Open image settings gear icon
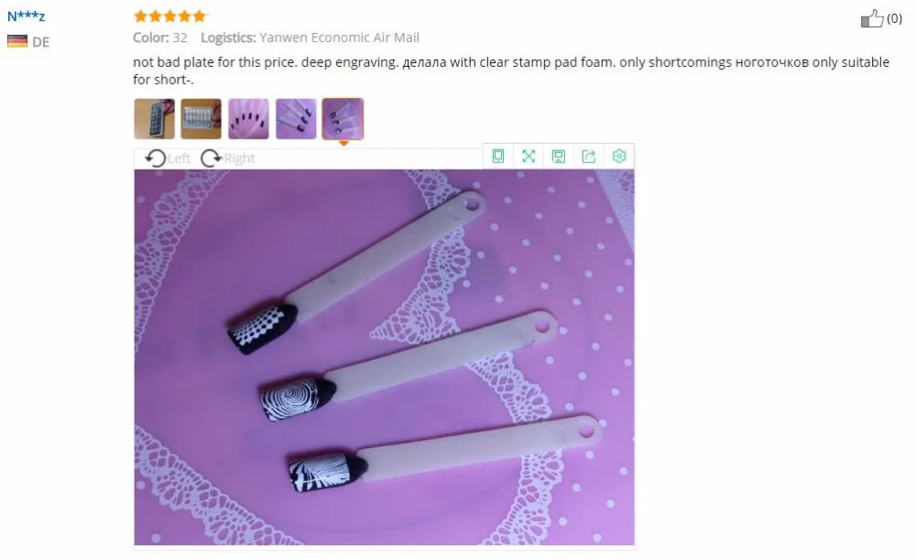 [619, 156]
